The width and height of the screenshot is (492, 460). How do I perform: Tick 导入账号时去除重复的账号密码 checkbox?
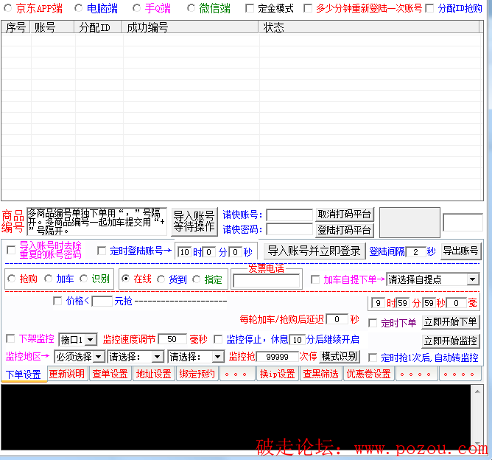coord(11,250)
